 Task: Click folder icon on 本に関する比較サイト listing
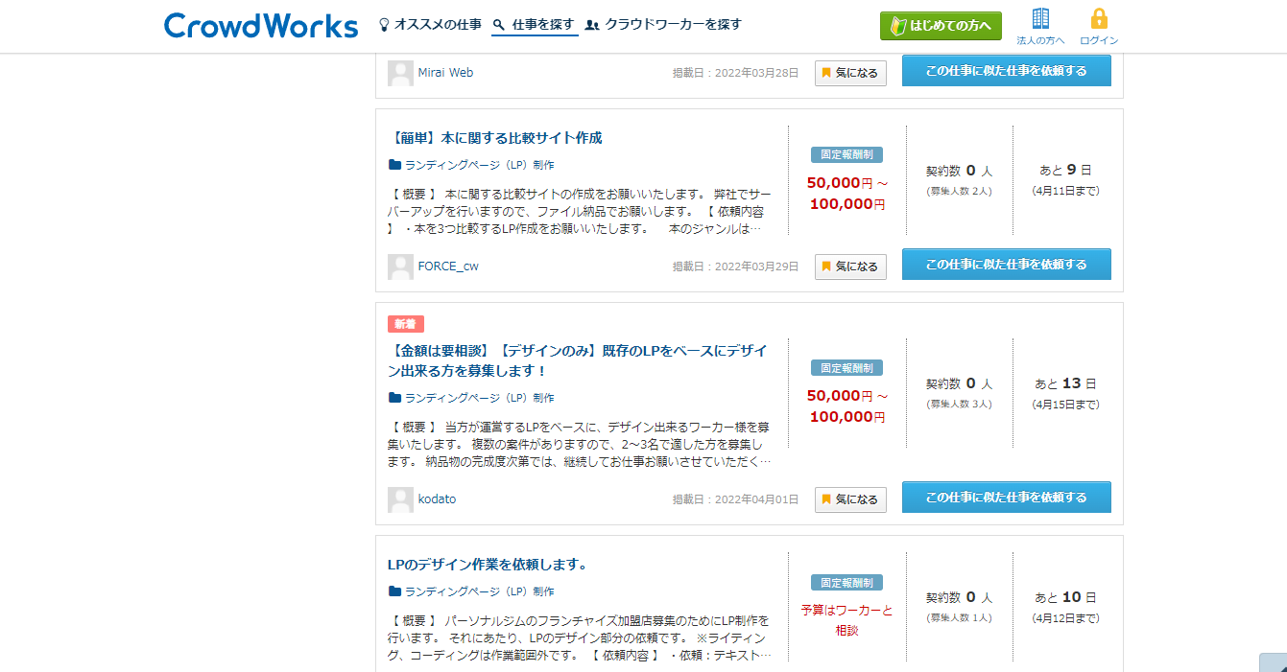pos(394,165)
